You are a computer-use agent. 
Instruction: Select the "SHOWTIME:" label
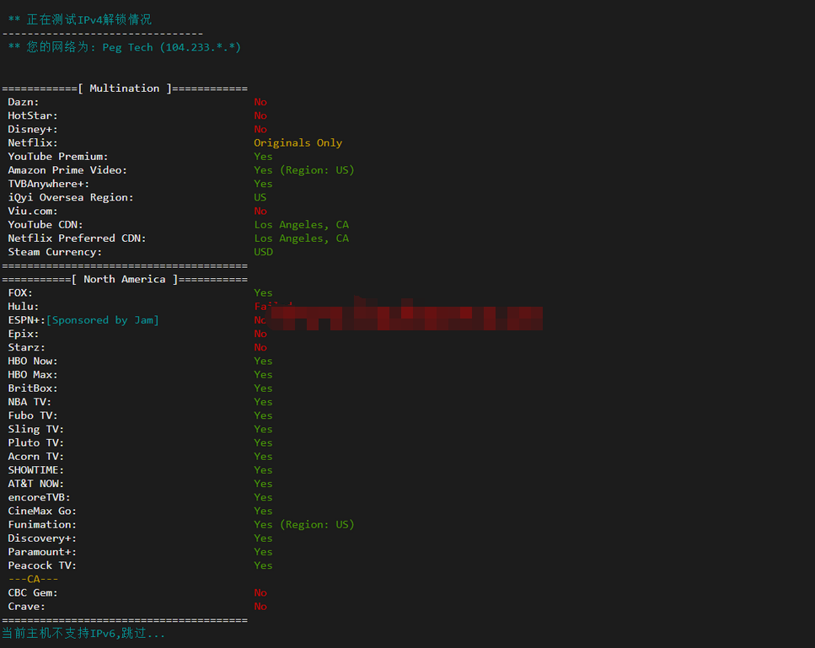point(36,470)
